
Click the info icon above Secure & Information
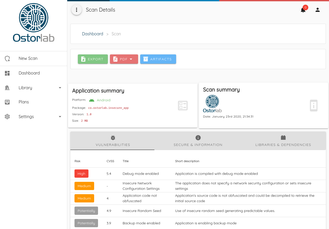click(x=198, y=138)
